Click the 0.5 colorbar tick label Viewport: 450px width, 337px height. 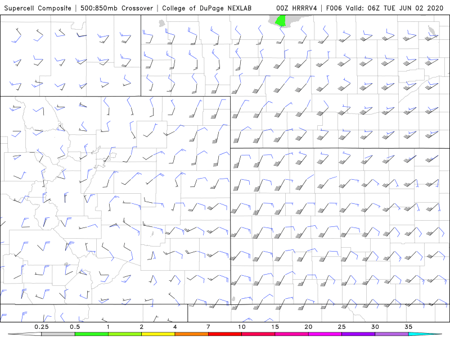(x=75, y=327)
